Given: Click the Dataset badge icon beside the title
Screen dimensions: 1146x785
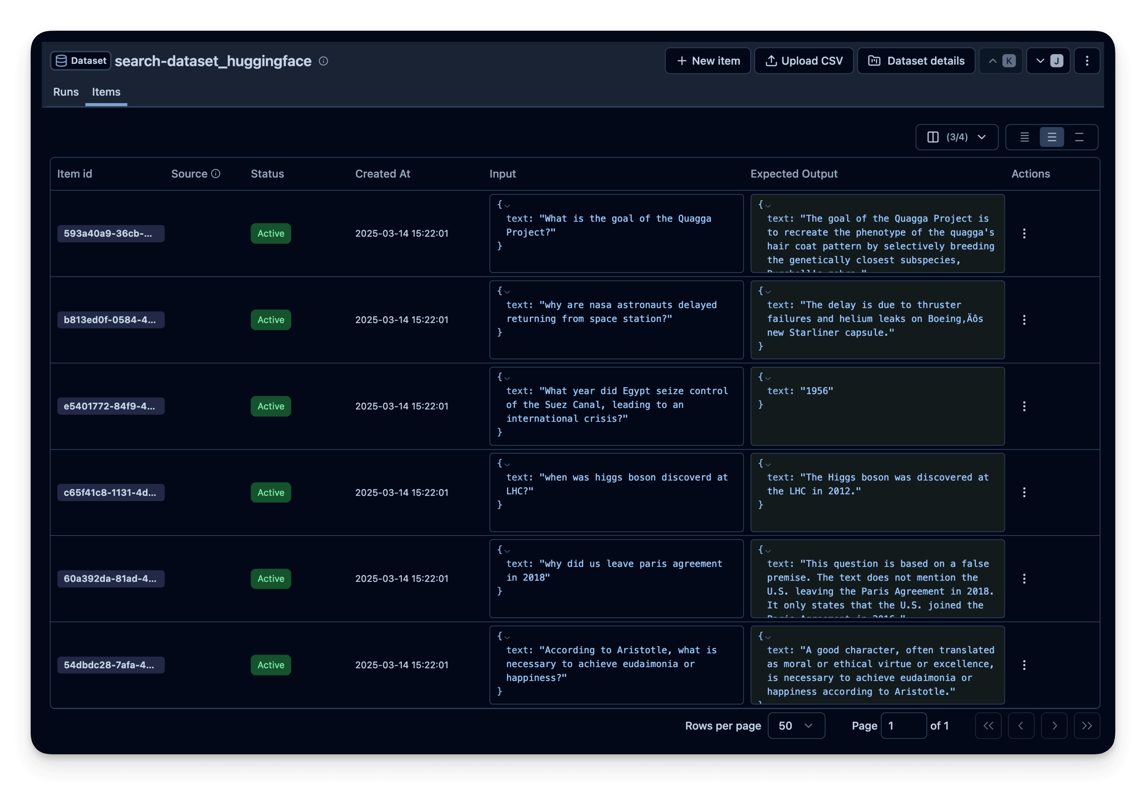Looking at the screenshot, I should 61,60.
